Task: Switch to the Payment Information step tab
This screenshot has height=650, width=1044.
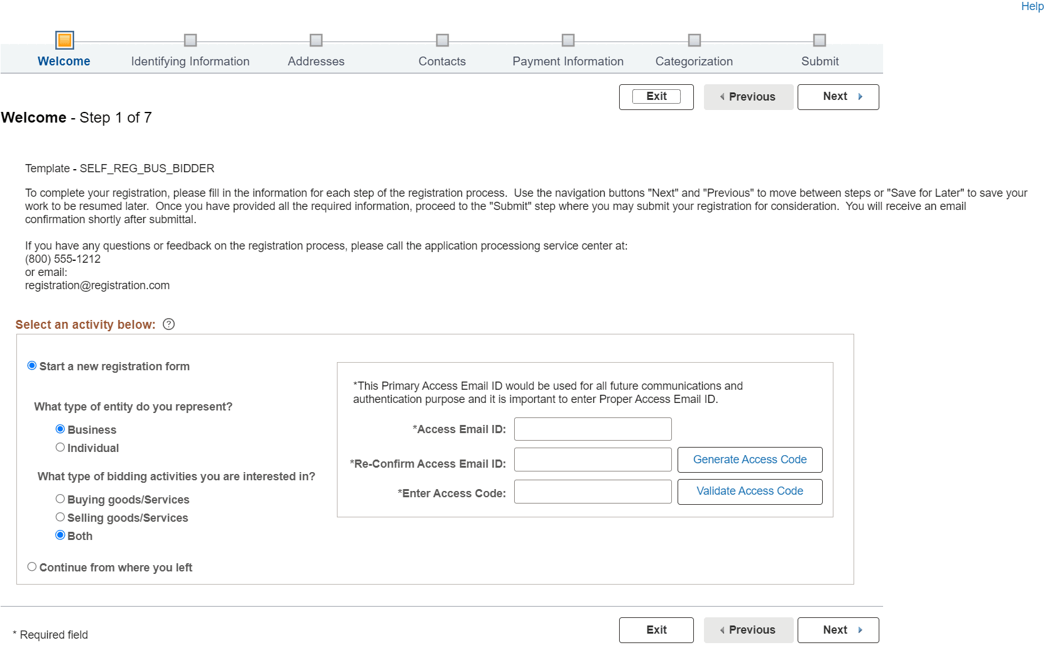Action: [568, 61]
